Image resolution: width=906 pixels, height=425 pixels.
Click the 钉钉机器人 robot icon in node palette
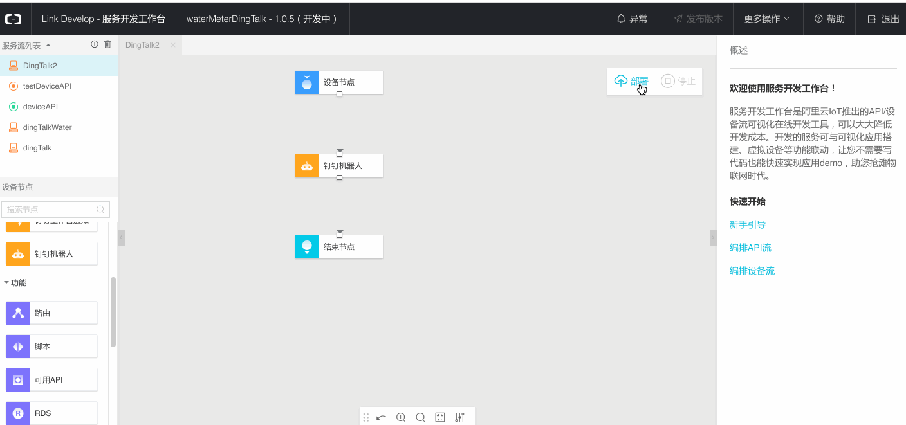pos(18,254)
